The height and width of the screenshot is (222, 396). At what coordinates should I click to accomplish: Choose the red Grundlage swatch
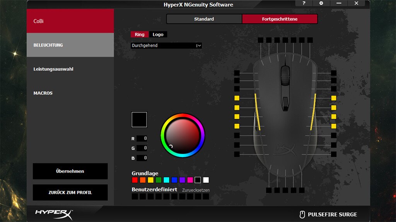click(x=135, y=180)
